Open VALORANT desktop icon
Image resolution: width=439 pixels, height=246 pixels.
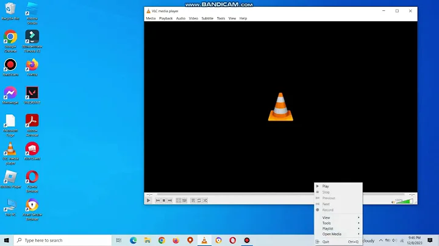click(32, 96)
